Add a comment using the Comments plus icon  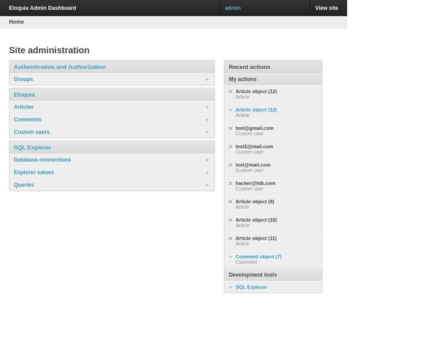[207, 120]
